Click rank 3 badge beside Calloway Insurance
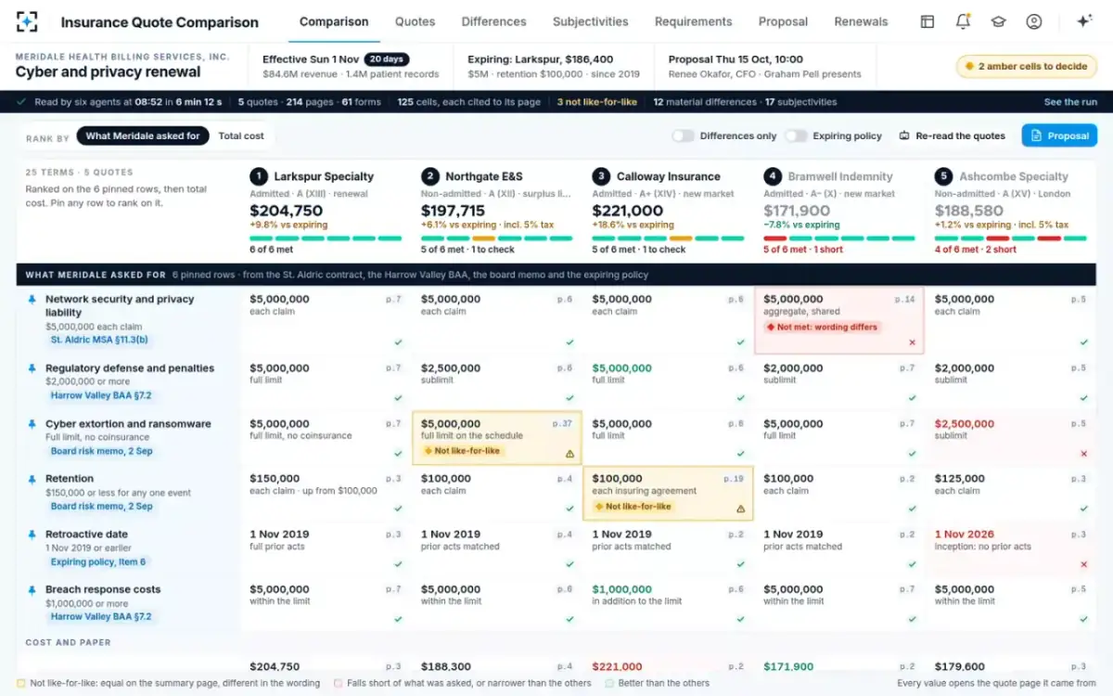Image resolution: width=1113 pixels, height=696 pixels. 601,176
